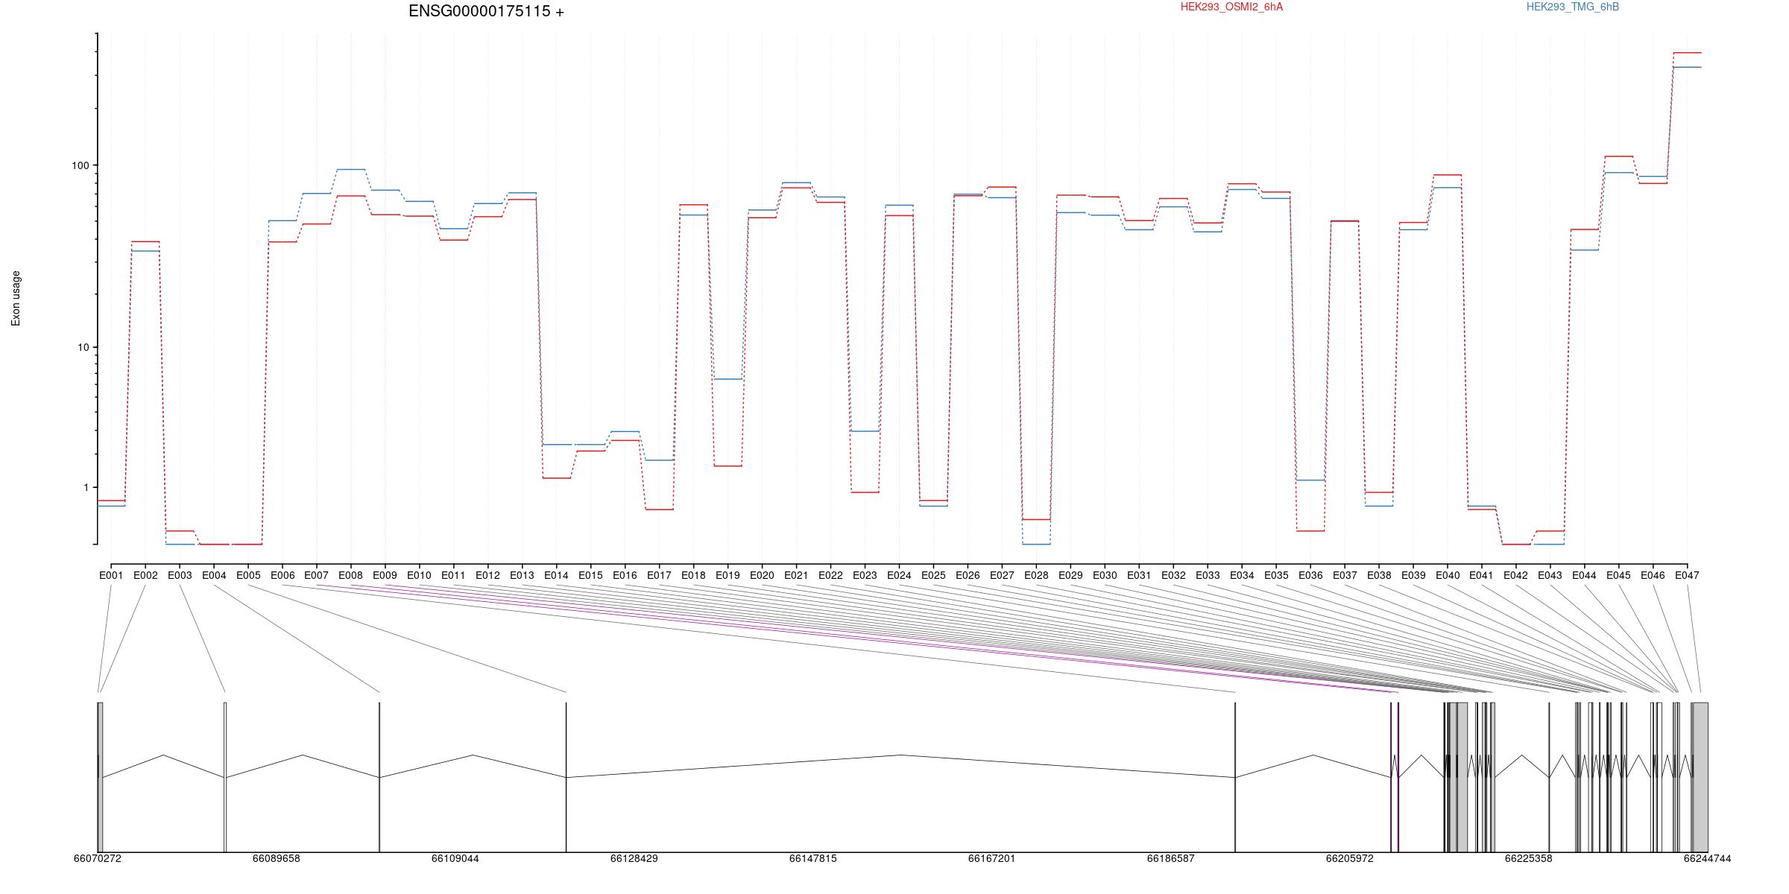Viewport: 1789px width, 894px height.
Task: Click exon label E040
Action: click(x=1448, y=575)
